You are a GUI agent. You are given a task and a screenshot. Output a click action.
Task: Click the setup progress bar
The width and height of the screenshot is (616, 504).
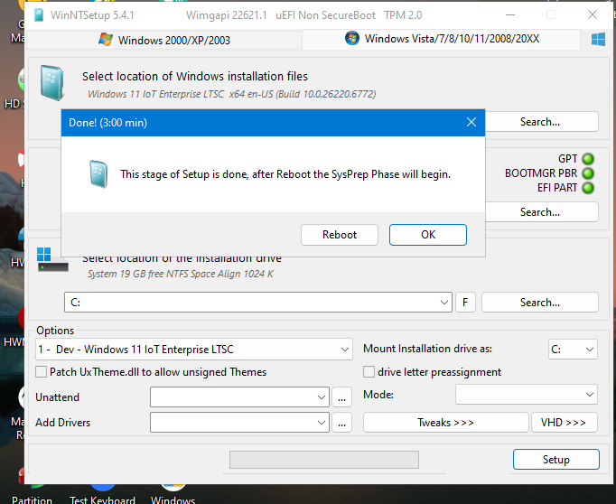pos(324,460)
